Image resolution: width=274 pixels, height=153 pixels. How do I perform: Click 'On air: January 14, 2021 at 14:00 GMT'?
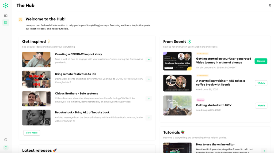[x=216, y=68]
